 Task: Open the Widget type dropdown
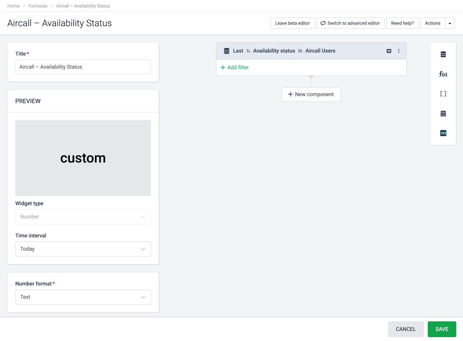[x=83, y=217]
